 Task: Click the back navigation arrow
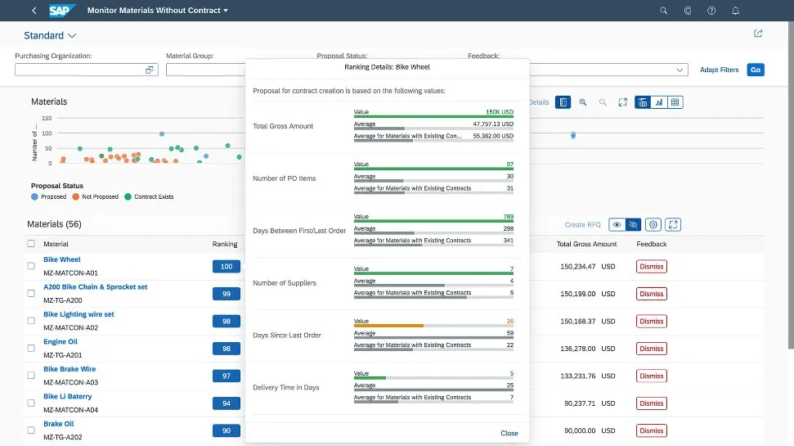(x=34, y=11)
